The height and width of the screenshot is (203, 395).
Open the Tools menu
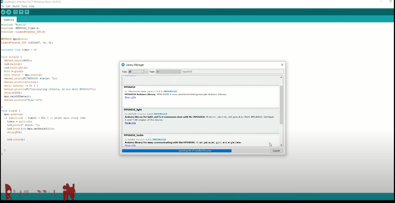click(24, 6)
